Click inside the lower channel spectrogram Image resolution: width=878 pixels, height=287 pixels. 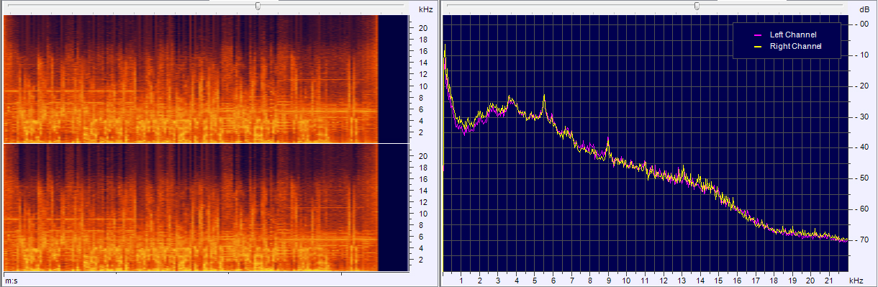tap(191, 208)
